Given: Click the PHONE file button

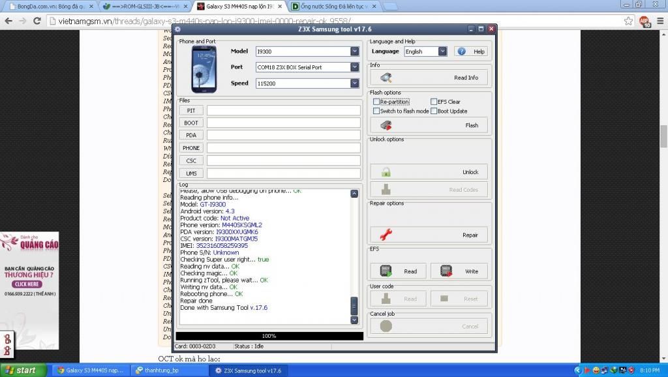Looking at the screenshot, I should pyautogui.click(x=191, y=148).
